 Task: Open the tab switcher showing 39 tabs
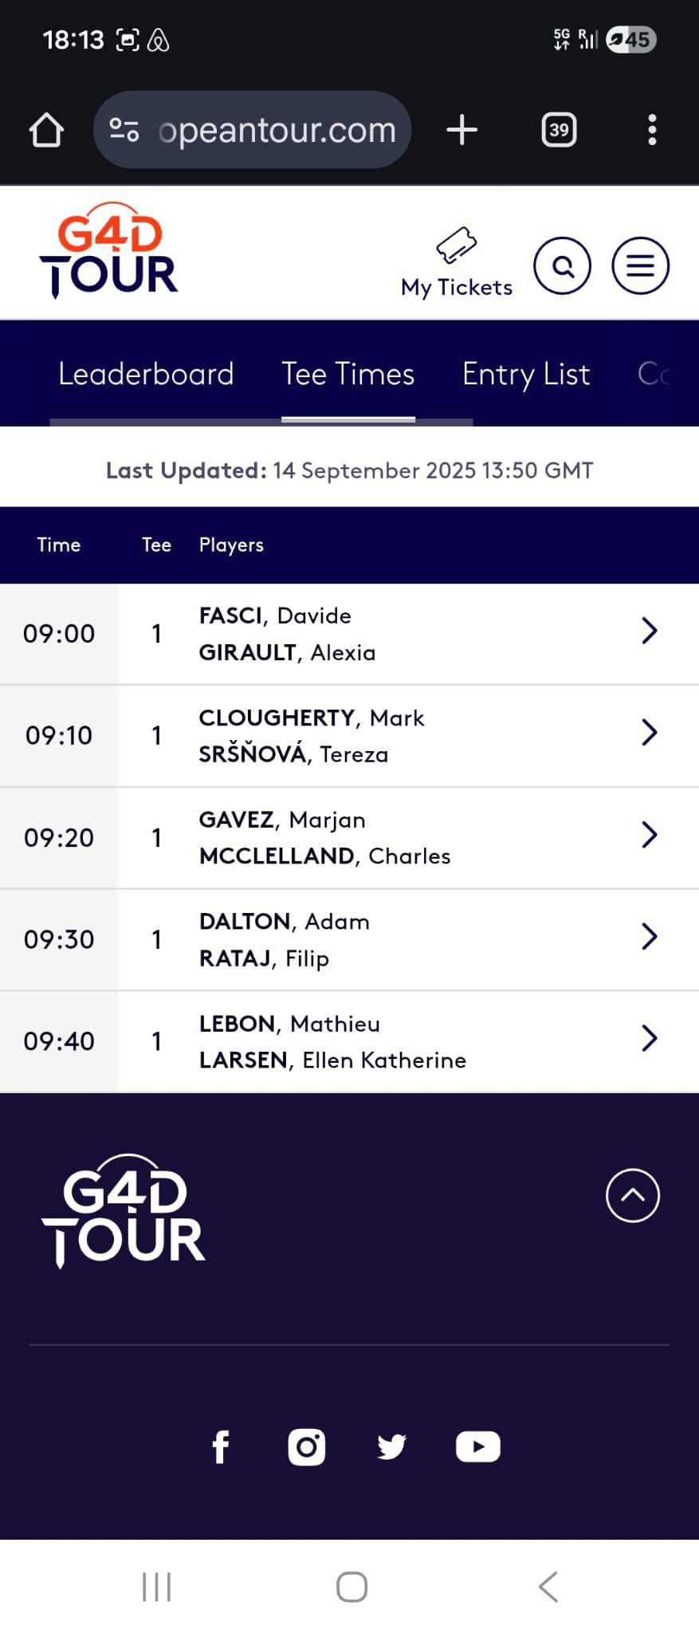pos(559,130)
